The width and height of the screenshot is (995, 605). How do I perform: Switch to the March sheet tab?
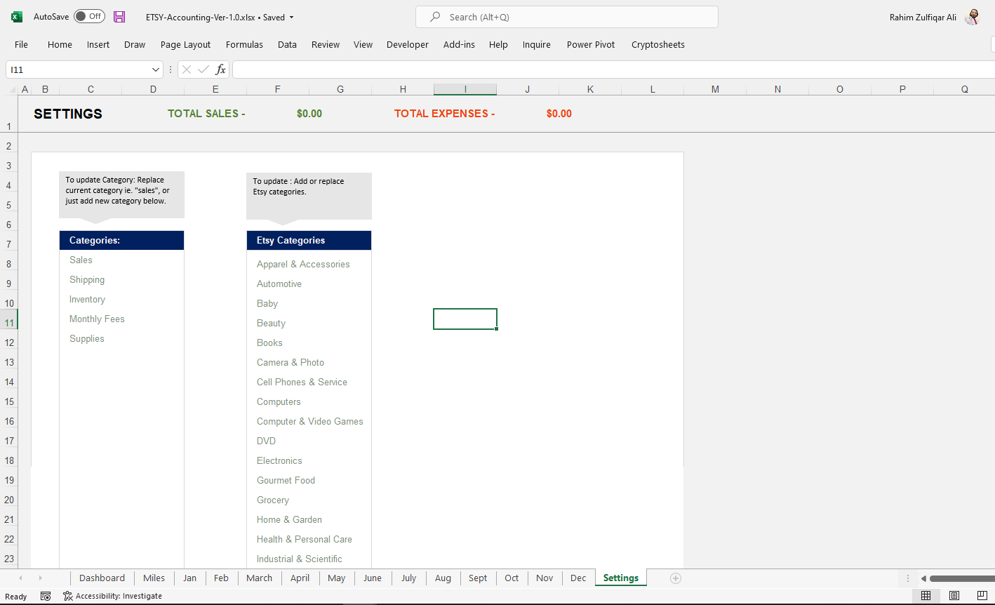(259, 578)
